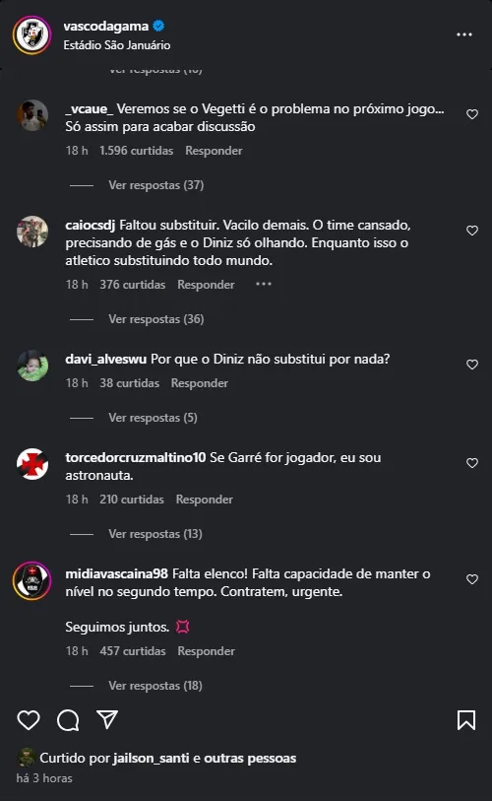Expand Ver respostas (13)
The image size is (492, 801).
(x=155, y=534)
